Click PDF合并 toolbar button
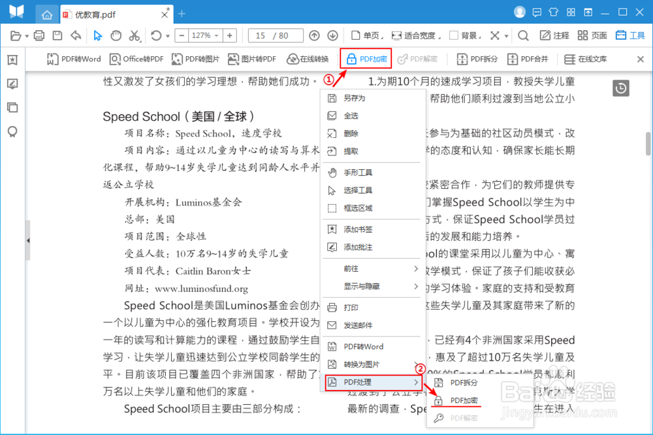The height and width of the screenshot is (435, 653). pyautogui.click(x=528, y=59)
